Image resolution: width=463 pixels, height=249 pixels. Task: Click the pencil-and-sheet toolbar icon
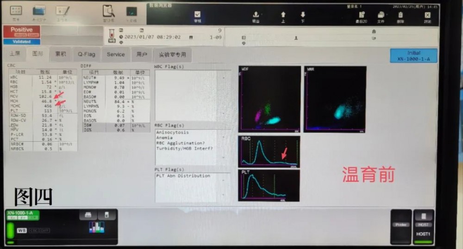[x=63, y=11]
